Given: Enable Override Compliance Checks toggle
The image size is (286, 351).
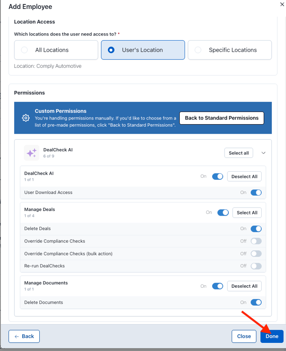Looking at the screenshot, I should point(256,241).
